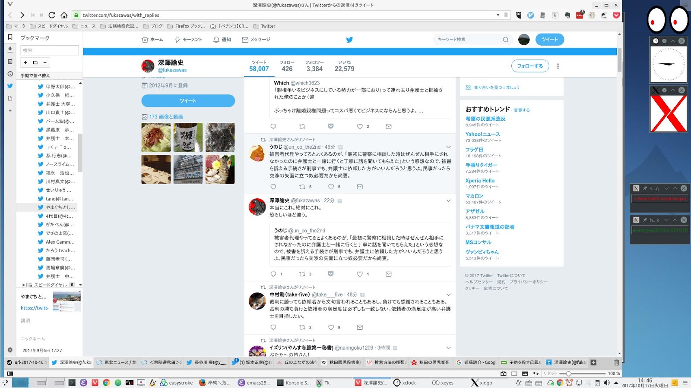The width and height of the screenshot is (691, 388).
Task: Open the Hootsuite owl extension
Action: [518, 15]
